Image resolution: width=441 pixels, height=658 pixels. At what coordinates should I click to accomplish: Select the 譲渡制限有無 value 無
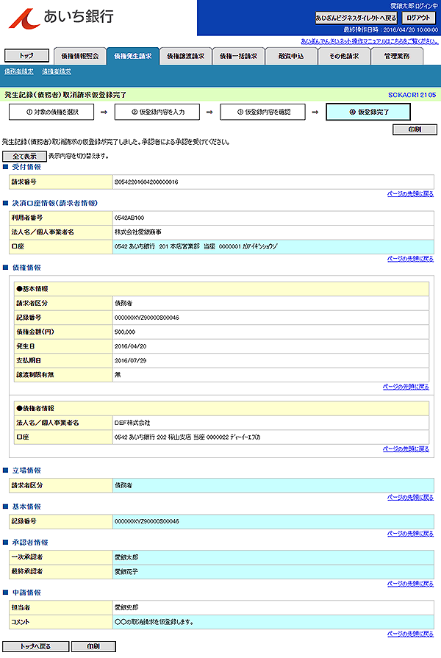click(x=118, y=375)
